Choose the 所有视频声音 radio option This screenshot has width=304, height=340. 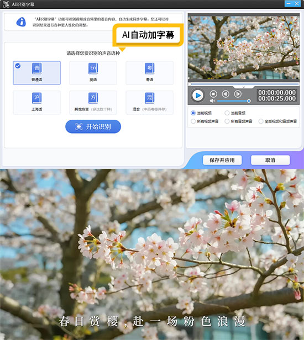pyautogui.click(x=193, y=121)
